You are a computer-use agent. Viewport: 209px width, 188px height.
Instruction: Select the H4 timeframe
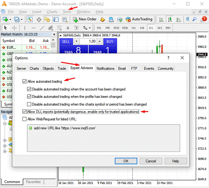(142, 28)
